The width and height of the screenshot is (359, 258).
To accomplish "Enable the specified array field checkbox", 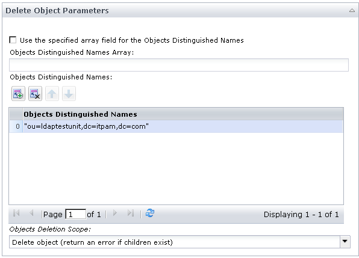I will tap(13, 40).
